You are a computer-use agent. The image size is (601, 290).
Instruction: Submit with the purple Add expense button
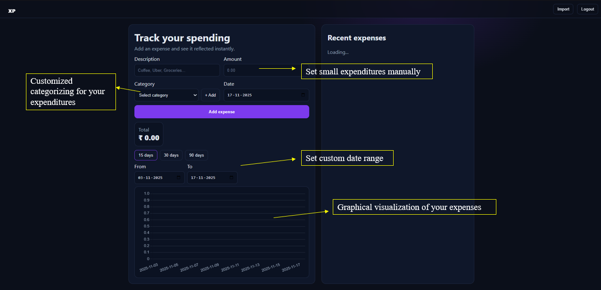(x=222, y=112)
